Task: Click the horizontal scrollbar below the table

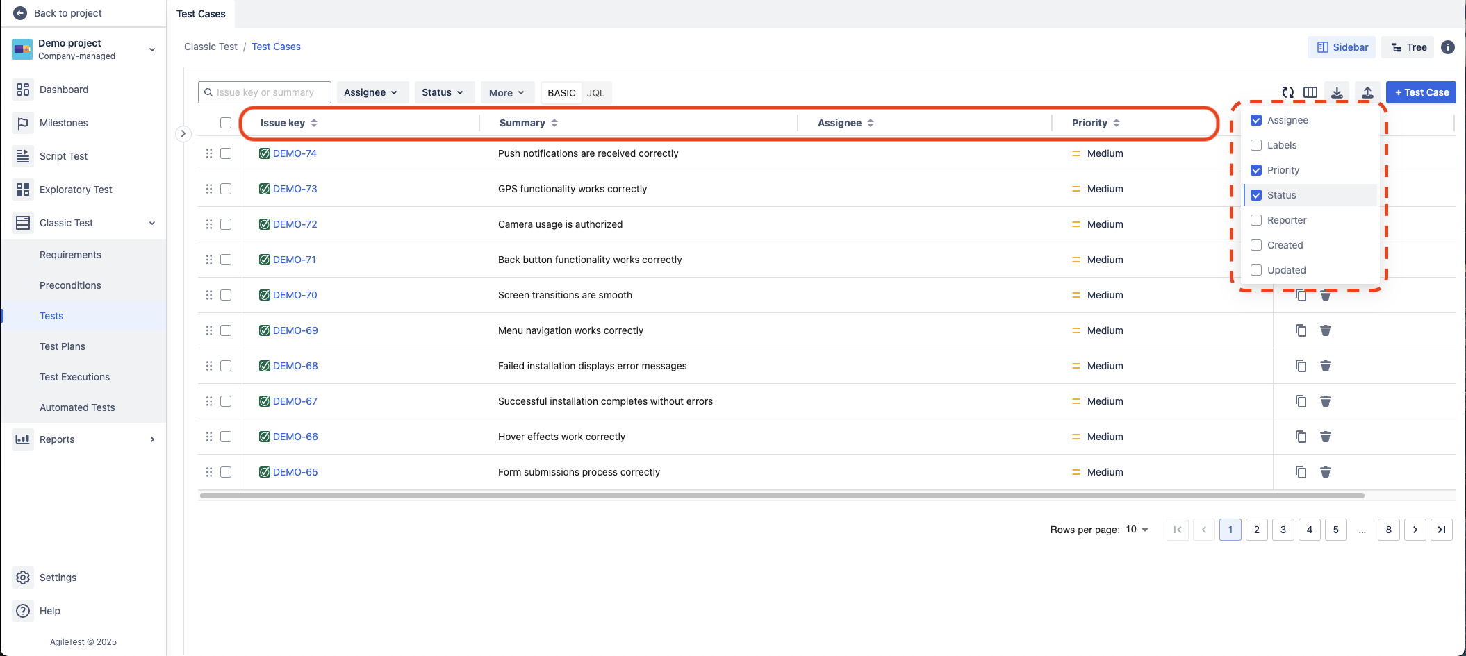Action: click(782, 496)
